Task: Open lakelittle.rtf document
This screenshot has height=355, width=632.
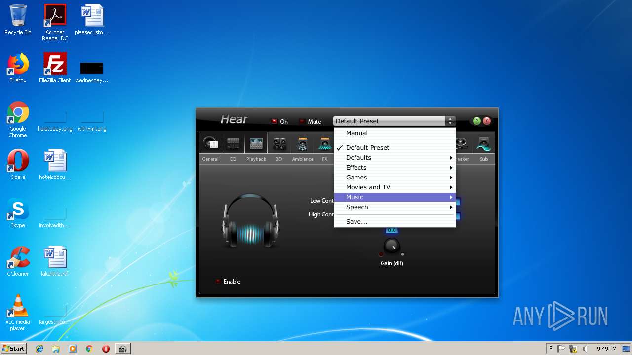Action: point(55,261)
